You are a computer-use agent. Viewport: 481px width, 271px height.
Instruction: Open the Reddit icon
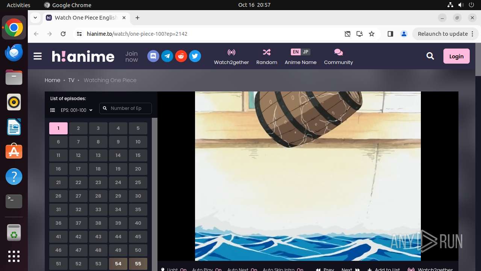pos(181,56)
